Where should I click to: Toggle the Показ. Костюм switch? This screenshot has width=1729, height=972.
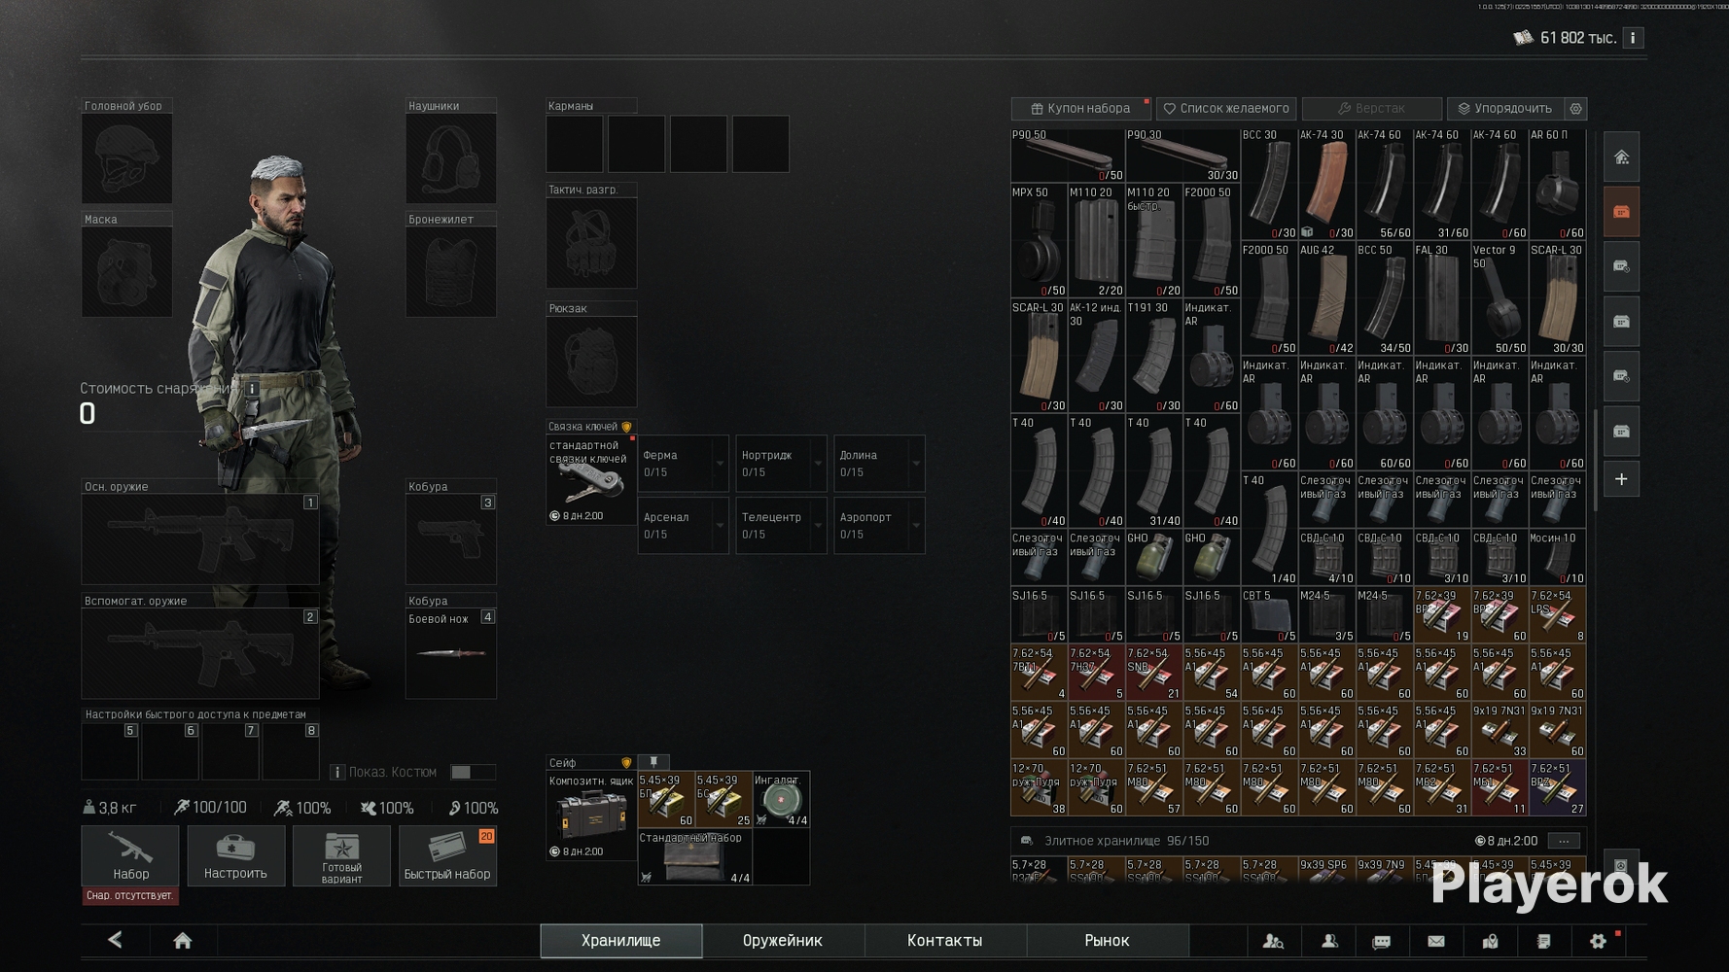[x=472, y=772]
